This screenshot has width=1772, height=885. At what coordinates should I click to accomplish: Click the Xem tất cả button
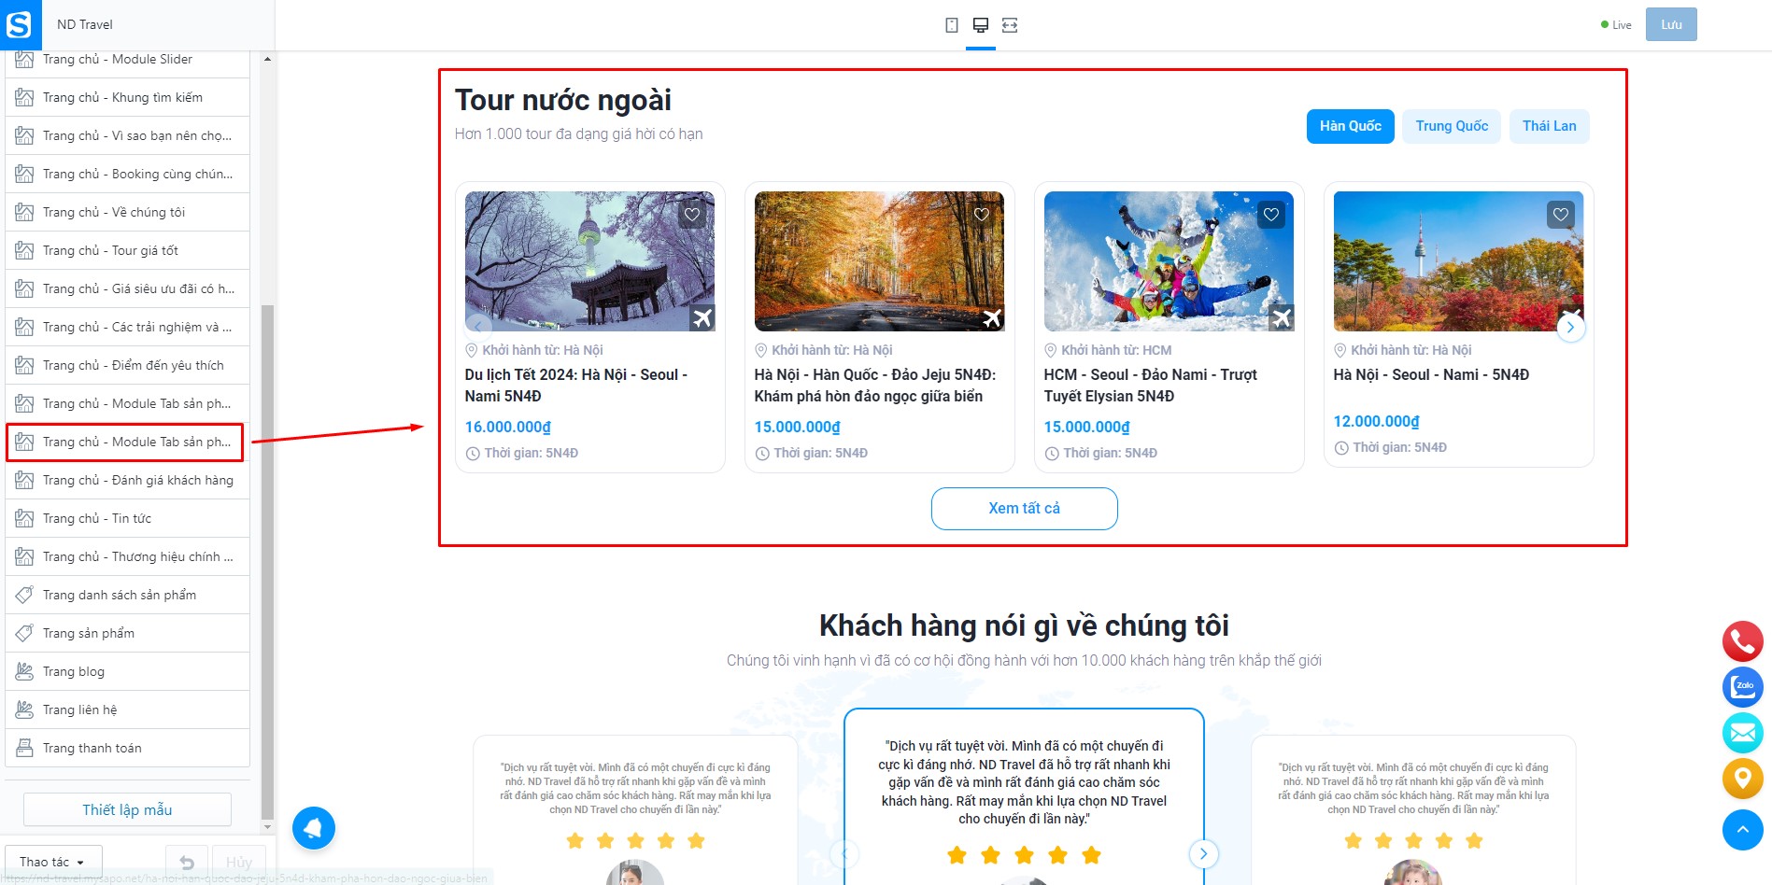pos(1024,509)
